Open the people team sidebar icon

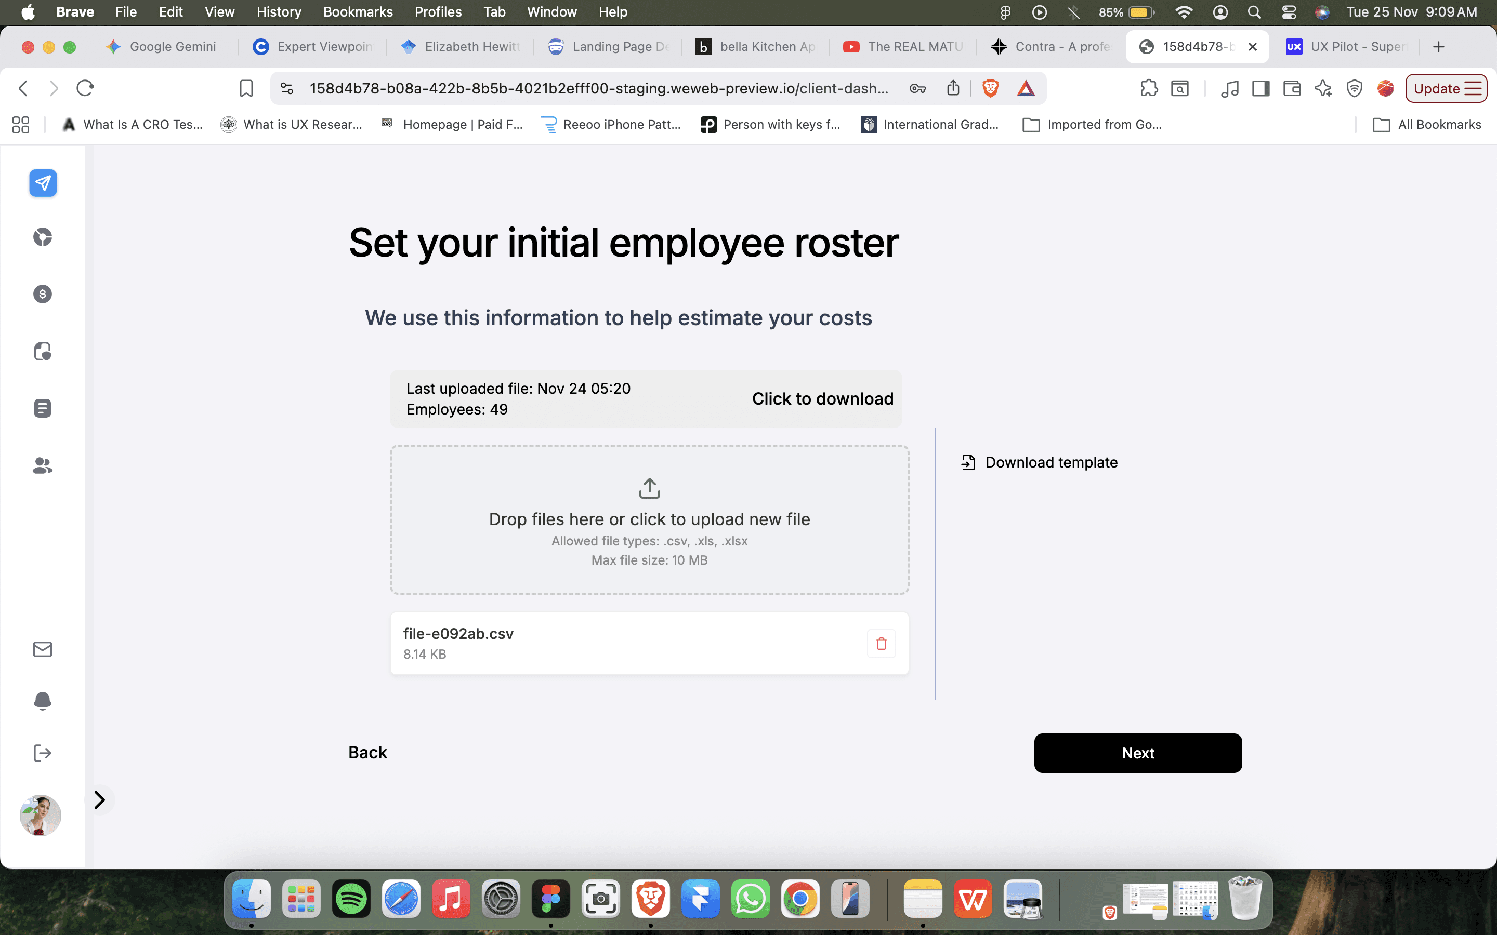(43, 465)
